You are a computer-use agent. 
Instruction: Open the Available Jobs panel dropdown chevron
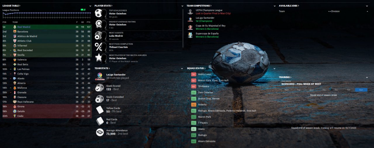tap(367, 6)
